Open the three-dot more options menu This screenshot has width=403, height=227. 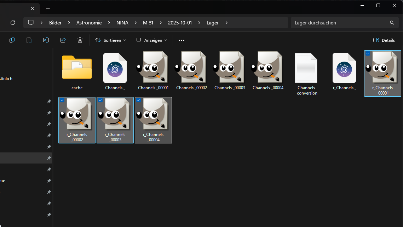click(x=182, y=40)
